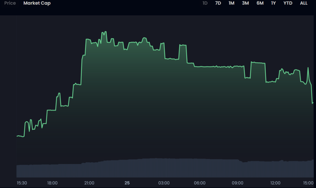Image resolution: width=316 pixels, height=188 pixels.
Task: Set chart range to 7D
Action: 218,3
